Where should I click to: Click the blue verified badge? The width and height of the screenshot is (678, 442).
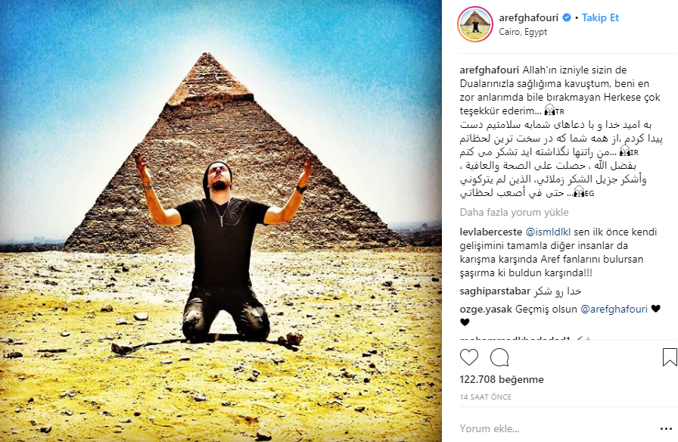pyautogui.click(x=567, y=17)
